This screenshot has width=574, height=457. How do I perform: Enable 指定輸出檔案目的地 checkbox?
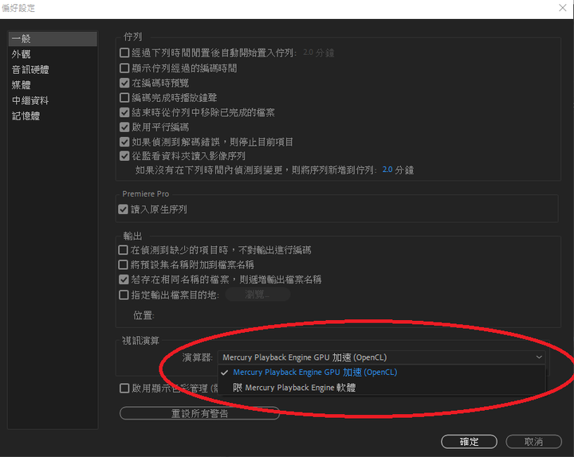pos(124,295)
